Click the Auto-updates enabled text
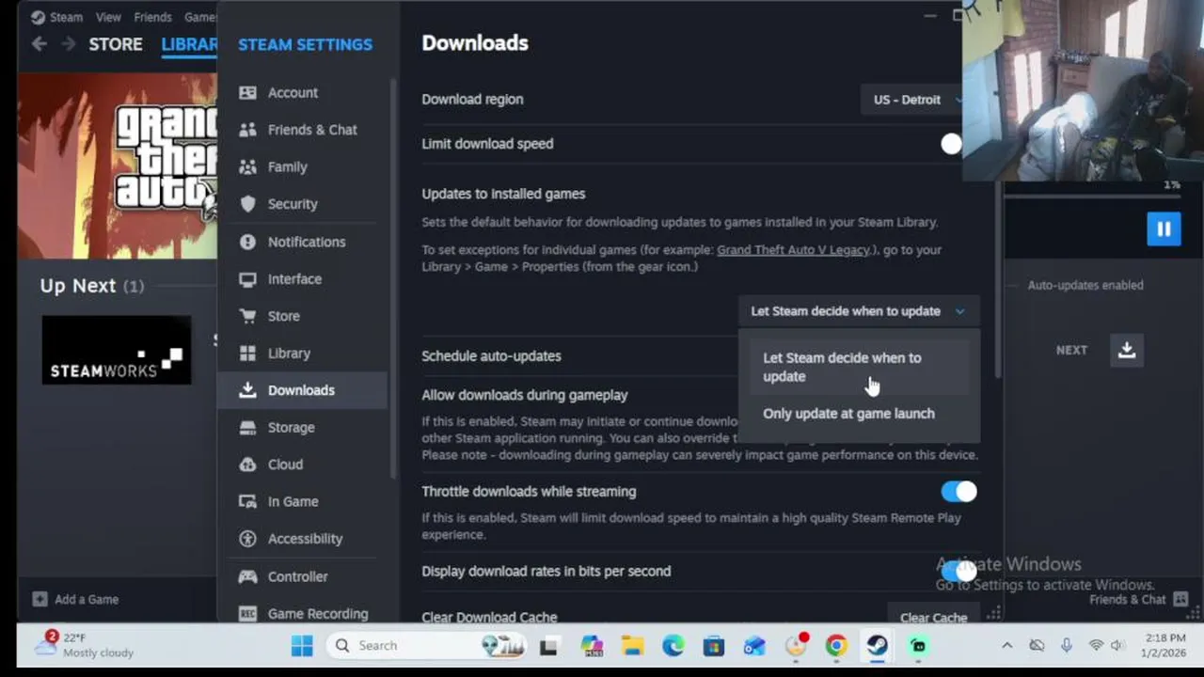This screenshot has height=677, width=1204. click(x=1085, y=285)
